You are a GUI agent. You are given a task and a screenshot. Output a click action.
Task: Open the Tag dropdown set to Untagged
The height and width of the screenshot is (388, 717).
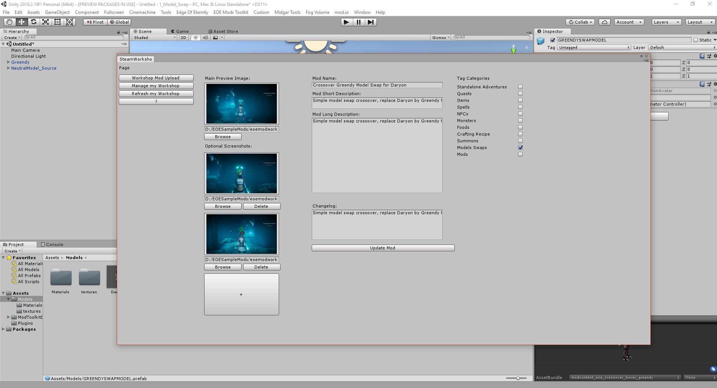coord(594,48)
